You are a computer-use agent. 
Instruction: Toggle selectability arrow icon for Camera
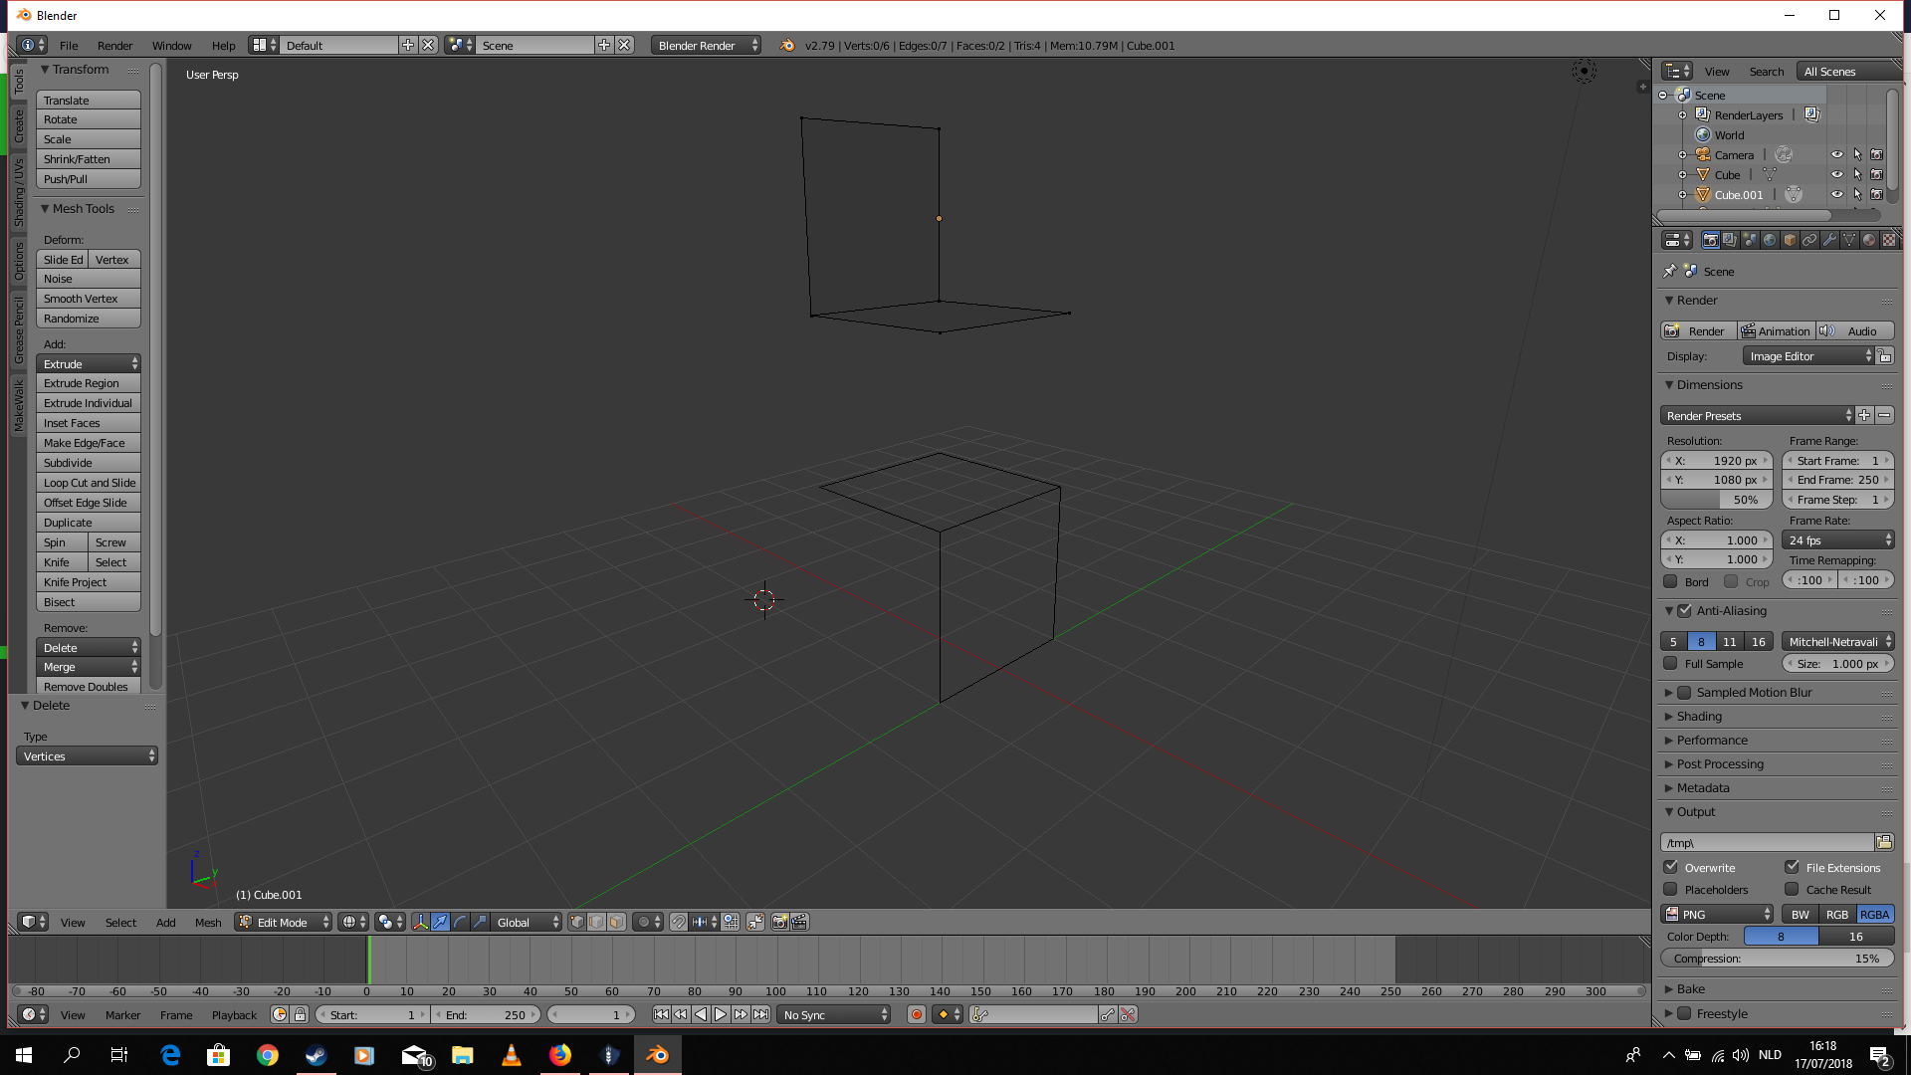[1857, 154]
